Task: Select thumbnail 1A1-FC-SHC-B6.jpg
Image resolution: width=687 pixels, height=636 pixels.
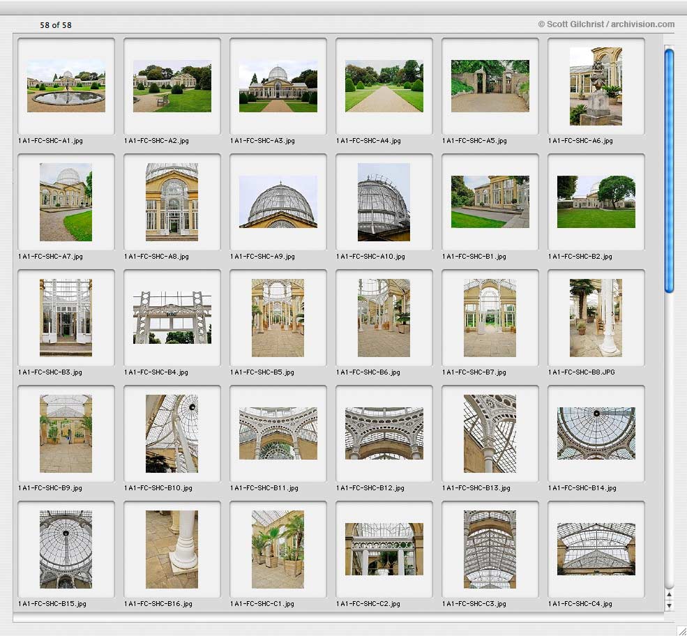Action: (384, 317)
